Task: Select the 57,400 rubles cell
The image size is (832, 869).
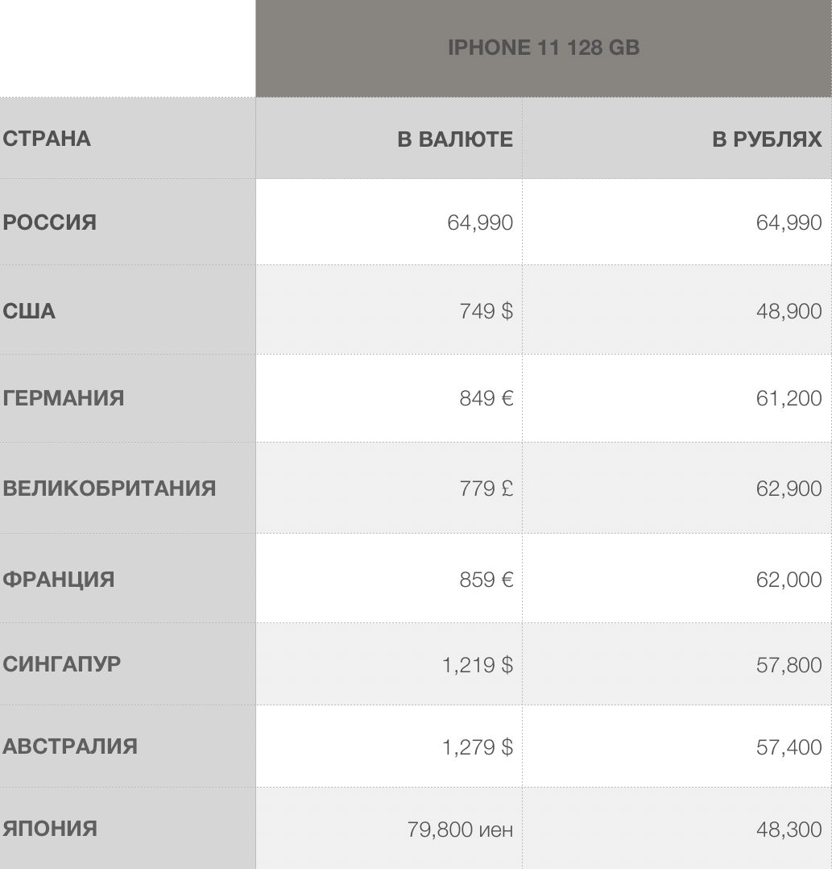Action: coord(789,747)
